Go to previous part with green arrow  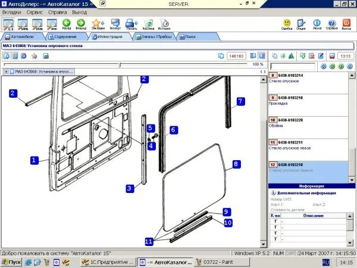(x=332, y=66)
